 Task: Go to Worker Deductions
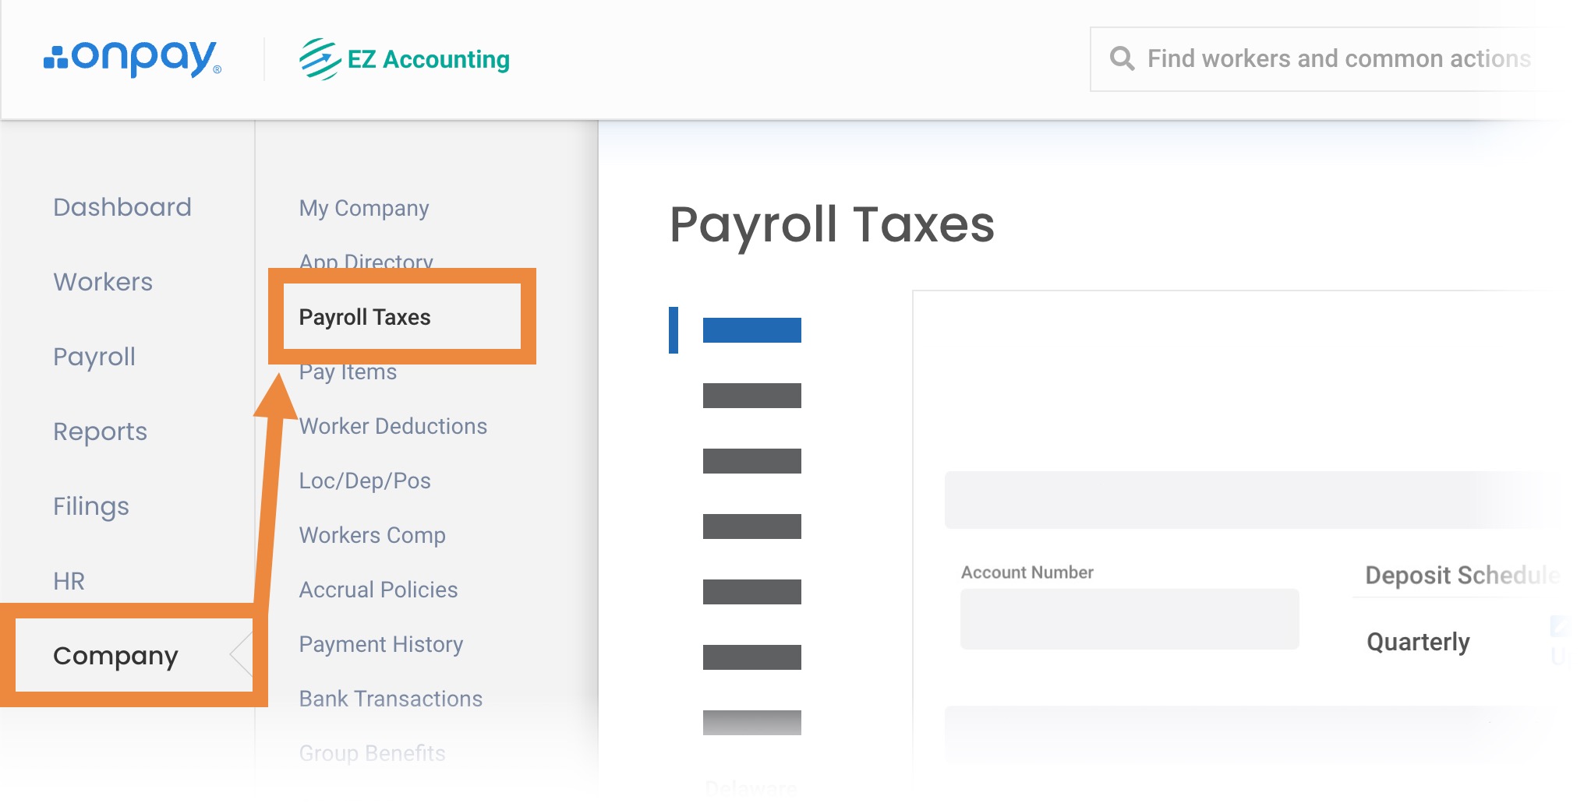(x=393, y=426)
